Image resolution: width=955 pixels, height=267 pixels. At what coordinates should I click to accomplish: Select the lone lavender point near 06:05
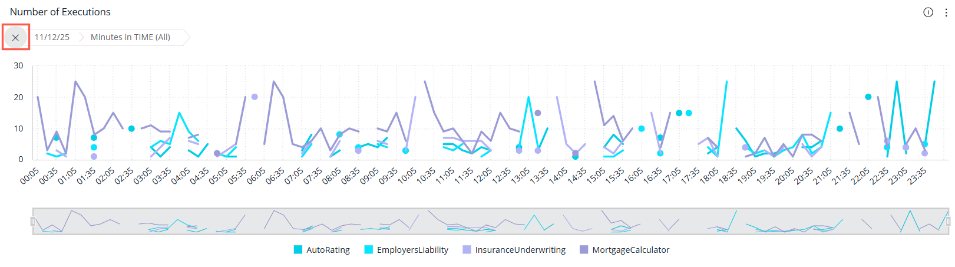[255, 97]
